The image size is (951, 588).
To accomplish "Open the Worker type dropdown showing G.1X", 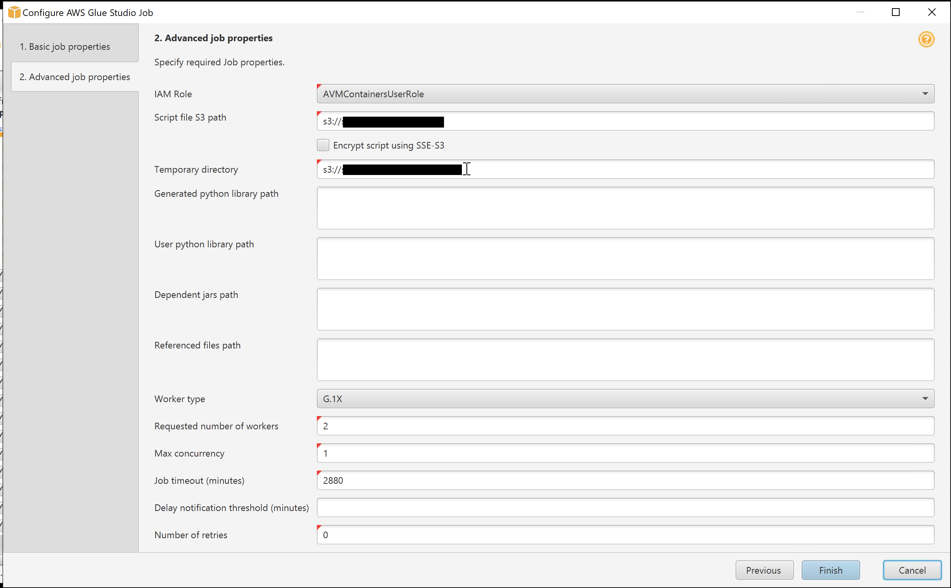I will 925,398.
